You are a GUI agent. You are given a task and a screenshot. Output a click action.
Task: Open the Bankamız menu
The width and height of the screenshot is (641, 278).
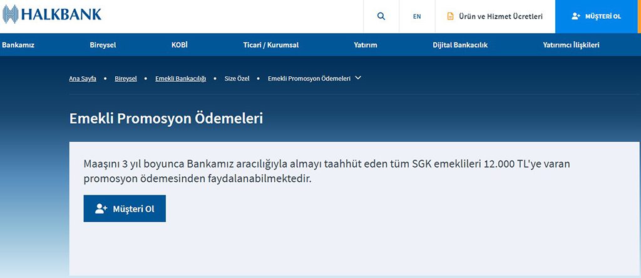(x=18, y=45)
